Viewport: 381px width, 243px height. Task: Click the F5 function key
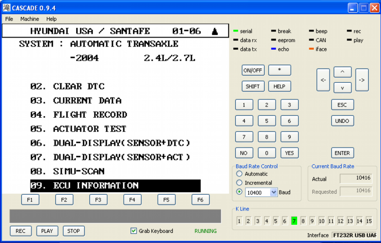[x=167, y=200]
